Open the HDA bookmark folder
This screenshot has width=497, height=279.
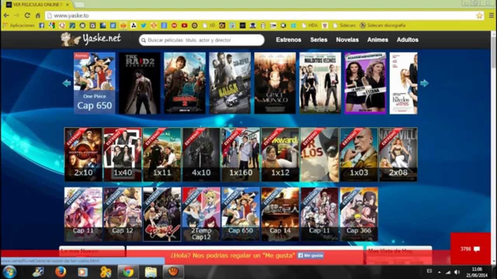coord(309,26)
